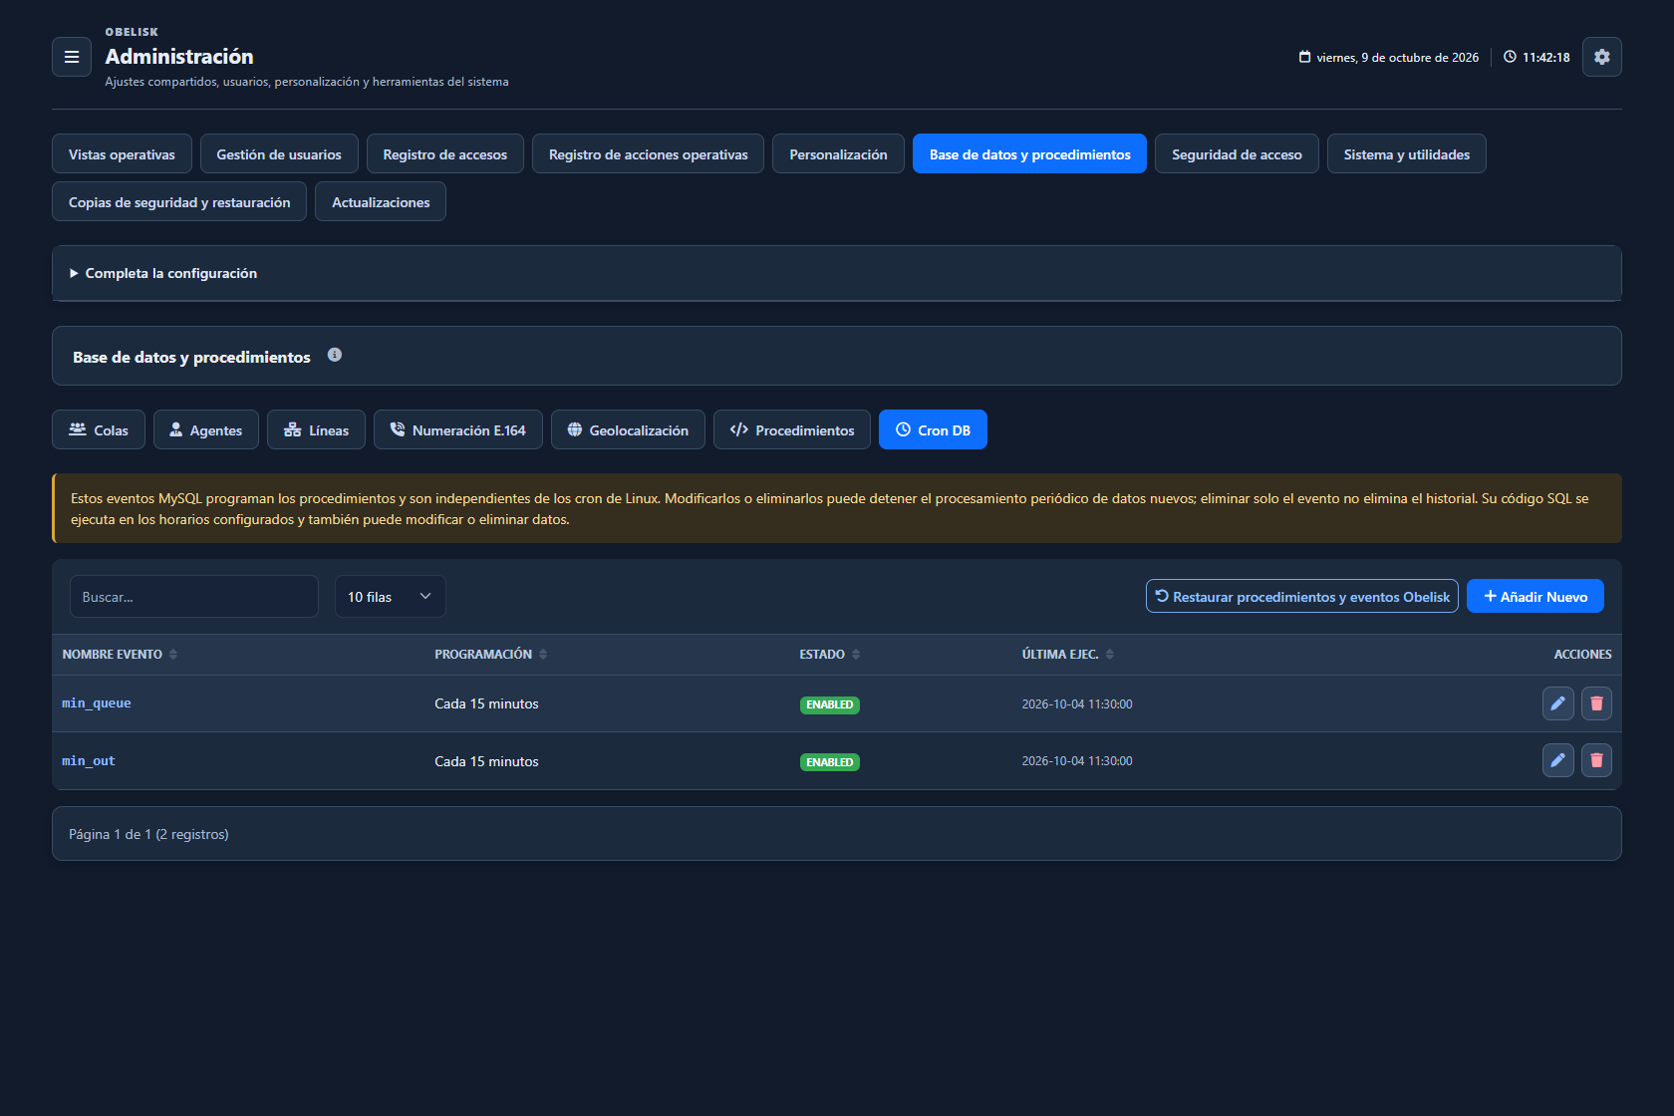Go to Personalización tab
1674x1116 pixels.
pos(838,154)
